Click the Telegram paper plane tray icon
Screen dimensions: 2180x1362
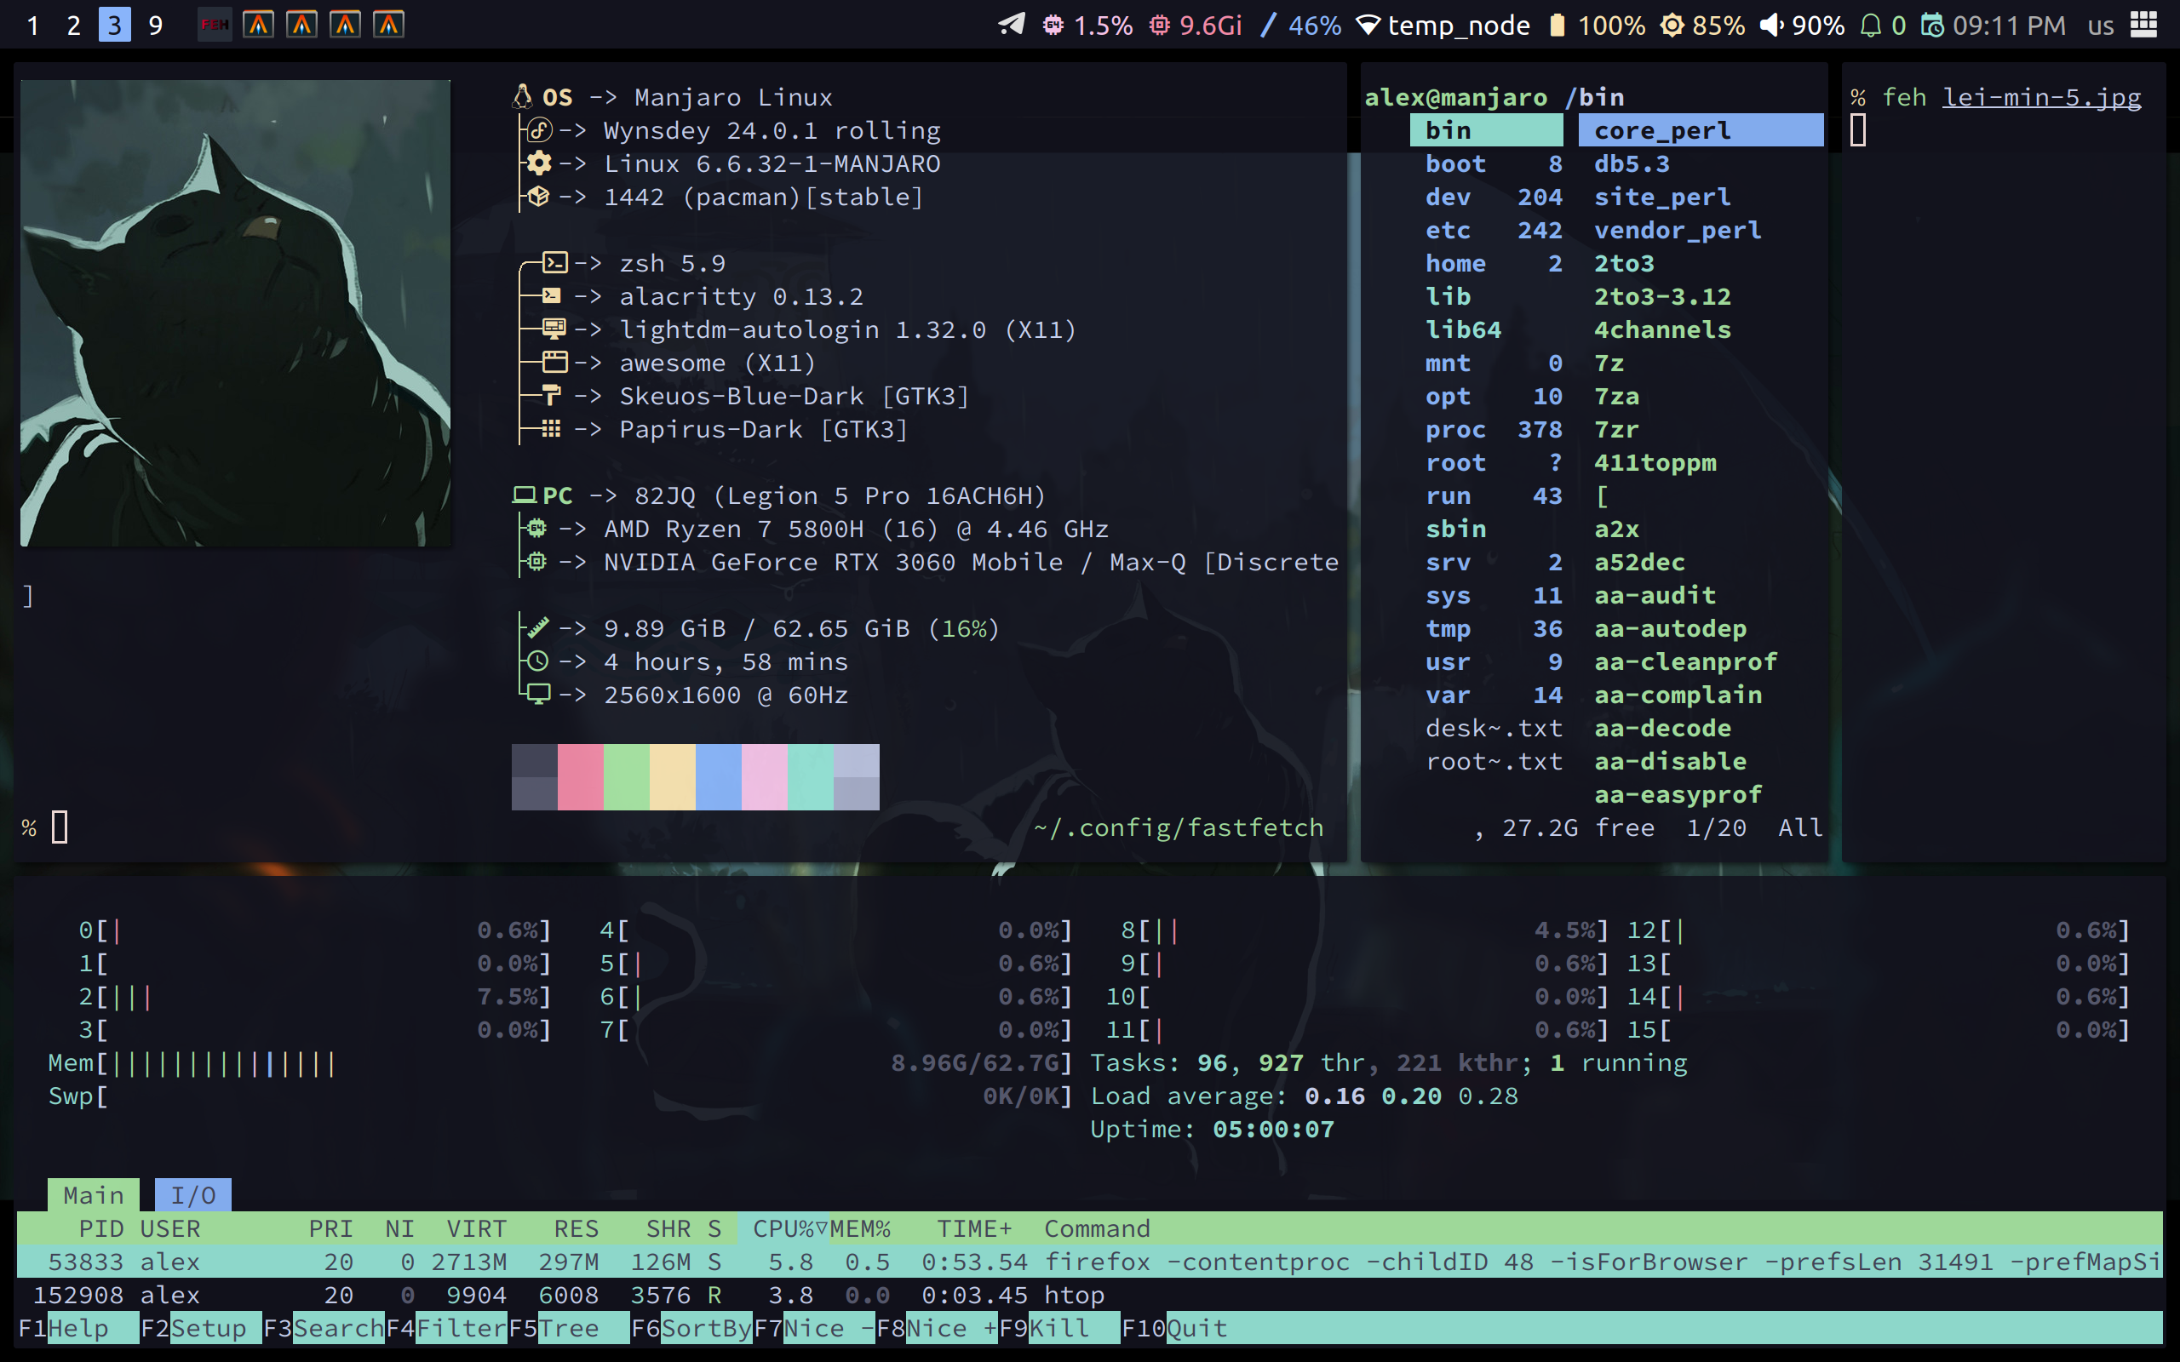point(1012,25)
